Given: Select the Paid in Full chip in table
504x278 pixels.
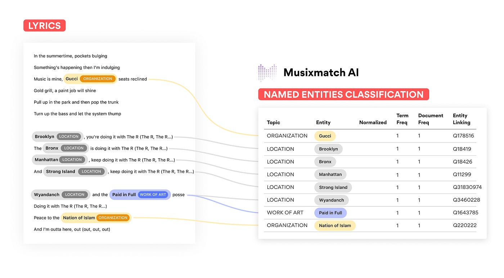Looking at the screenshot, I should click(330, 213).
